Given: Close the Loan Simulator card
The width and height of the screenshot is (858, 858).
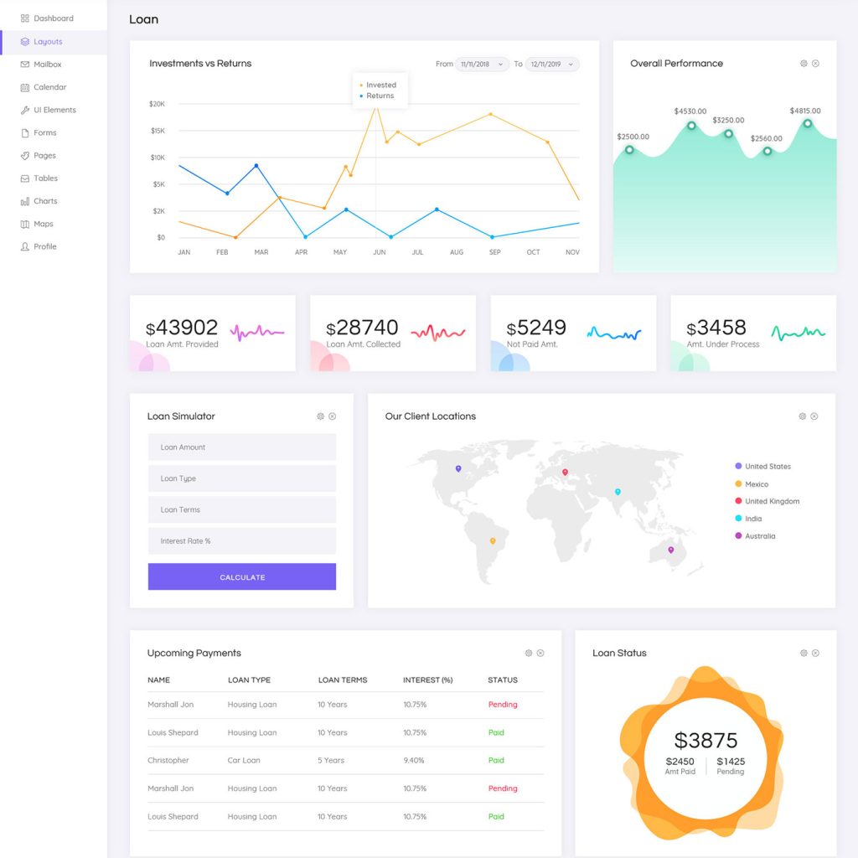Looking at the screenshot, I should [333, 416].
